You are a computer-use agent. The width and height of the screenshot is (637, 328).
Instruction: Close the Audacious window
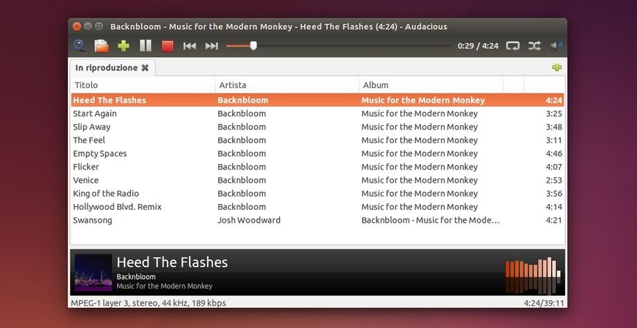coord(77,26)
